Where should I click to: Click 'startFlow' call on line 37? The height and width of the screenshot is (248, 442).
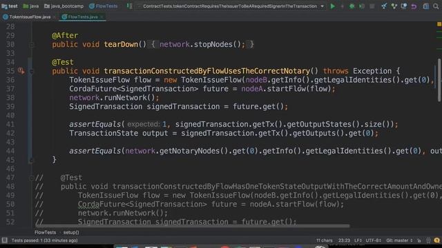[287, 89]
